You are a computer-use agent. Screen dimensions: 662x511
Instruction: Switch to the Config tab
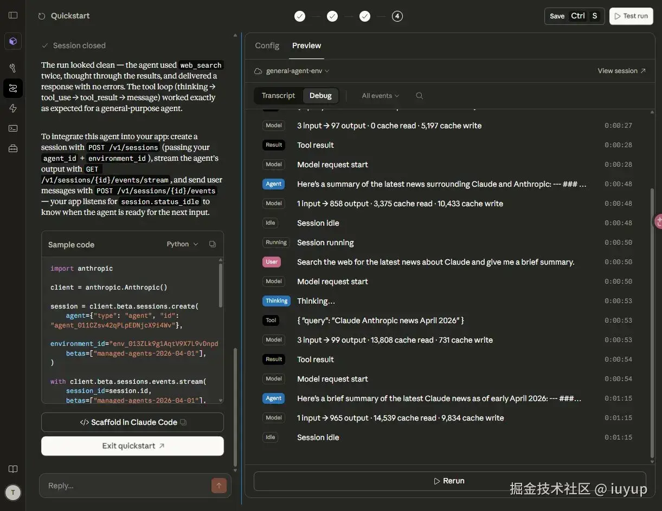click(x=267, y=45)
